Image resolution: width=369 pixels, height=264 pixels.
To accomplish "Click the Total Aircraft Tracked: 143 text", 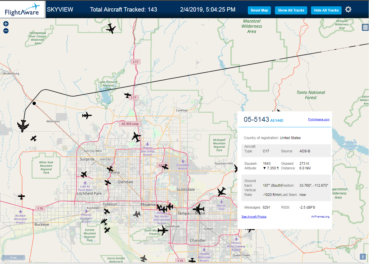I will (123, 10).
